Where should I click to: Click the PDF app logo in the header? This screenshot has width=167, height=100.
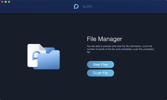click(76, 7)
